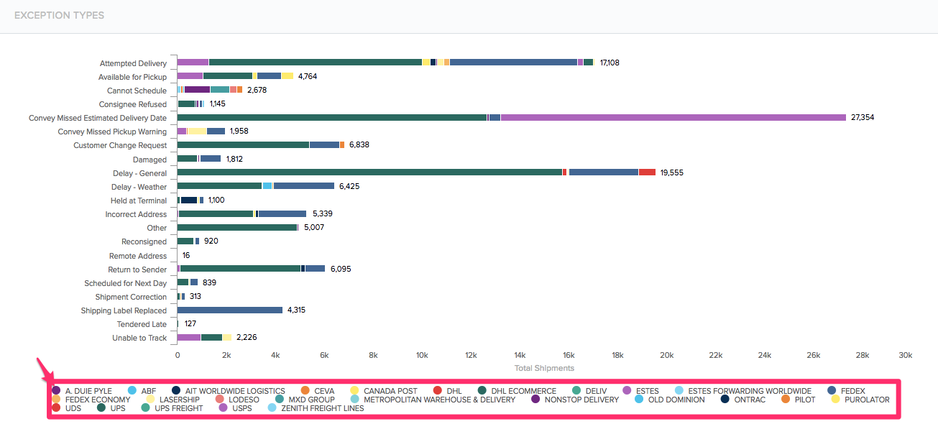Click the Attempted Delivery axis label
Screen dimensions: 938x424
point(133,63)
